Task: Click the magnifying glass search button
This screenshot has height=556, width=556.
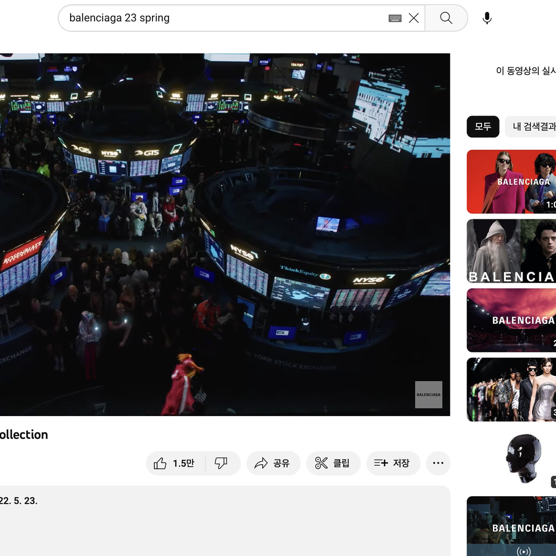Action: point(446,18)
